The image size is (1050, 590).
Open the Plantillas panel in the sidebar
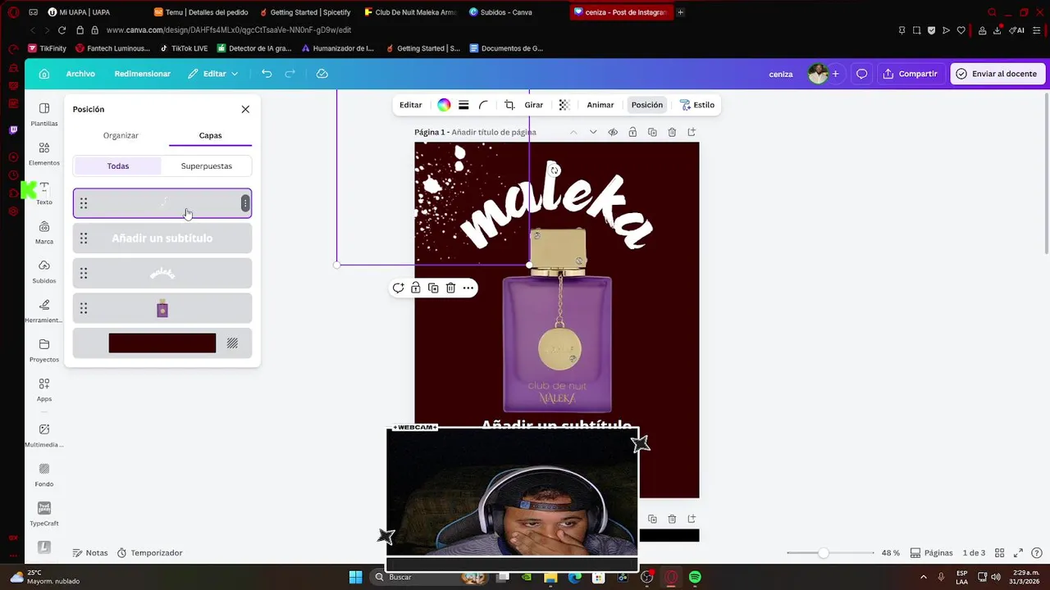click(x=44, y=114)
